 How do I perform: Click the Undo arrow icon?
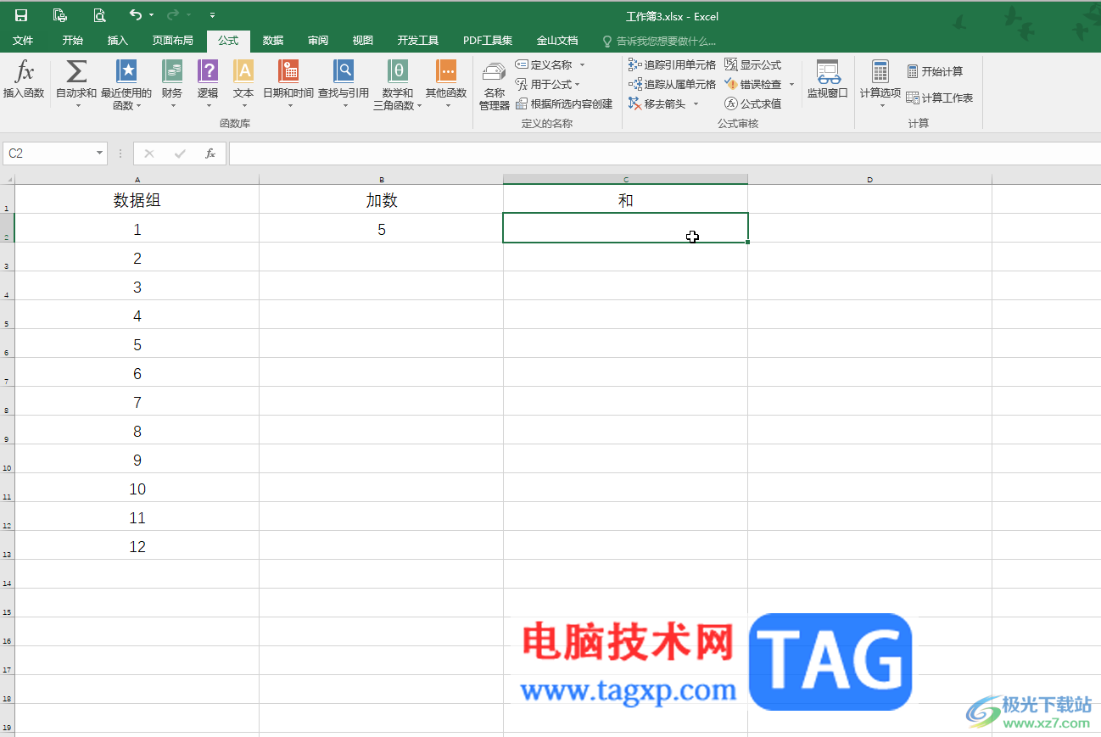click(x=135, y=15)
